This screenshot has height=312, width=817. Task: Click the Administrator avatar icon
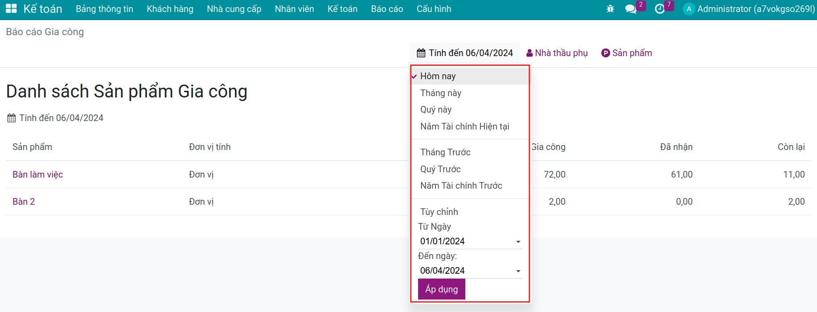click(689, 9)
